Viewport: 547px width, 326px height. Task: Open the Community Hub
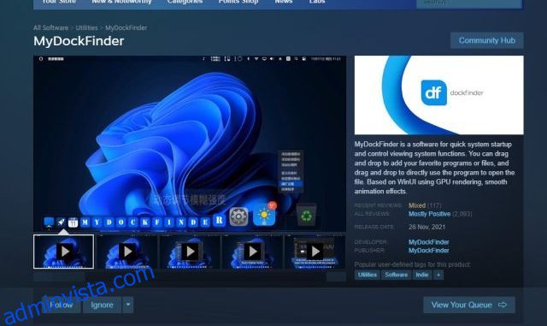coord(487,40)
